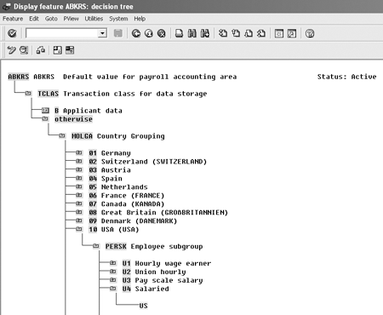Screen dimensions: 383x315
Task: Select the B Applicant data entry
Action: [x=89, y=111]
